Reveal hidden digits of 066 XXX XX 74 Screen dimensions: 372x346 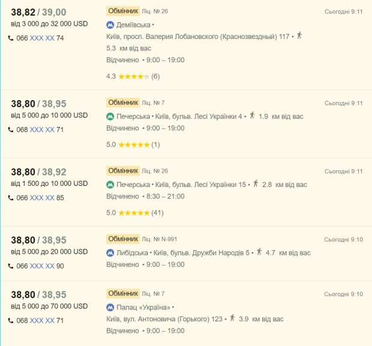pyautogui.click(x=42, y=38)
